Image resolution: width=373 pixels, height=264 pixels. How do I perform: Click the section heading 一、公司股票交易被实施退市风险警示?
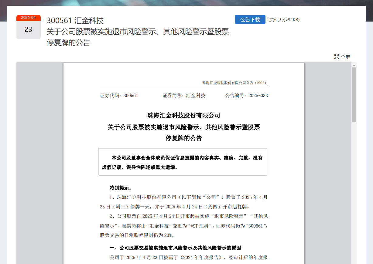point(175,248)
